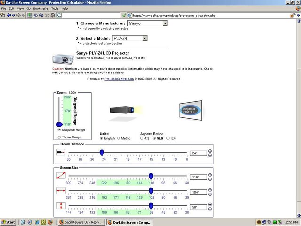Open the Go menu
Viewport: 301px width, 226px height.
tap(28, 8)
